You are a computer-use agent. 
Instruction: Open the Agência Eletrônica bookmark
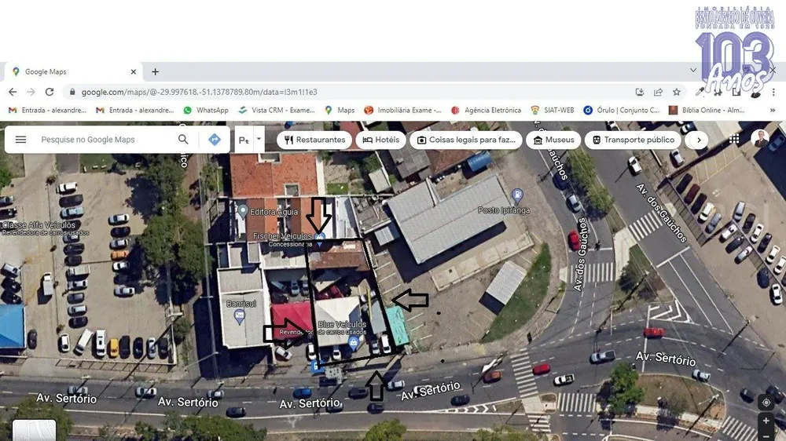(487, 110)
